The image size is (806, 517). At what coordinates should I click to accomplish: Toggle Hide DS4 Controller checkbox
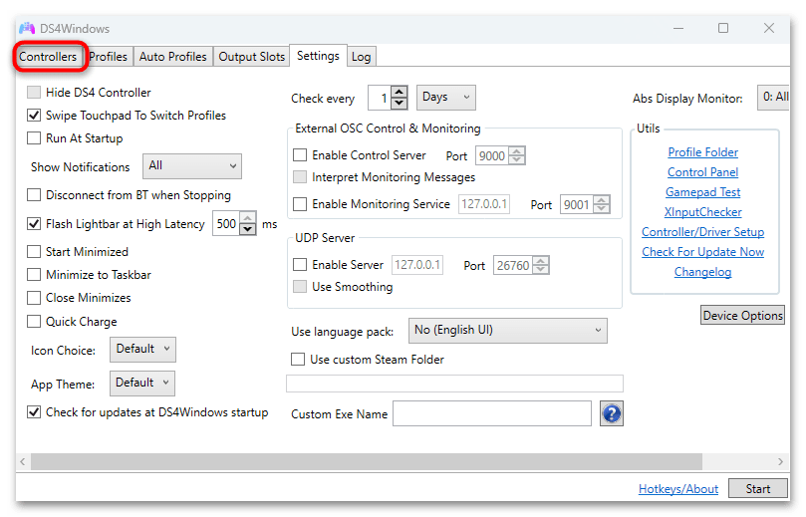34,93
